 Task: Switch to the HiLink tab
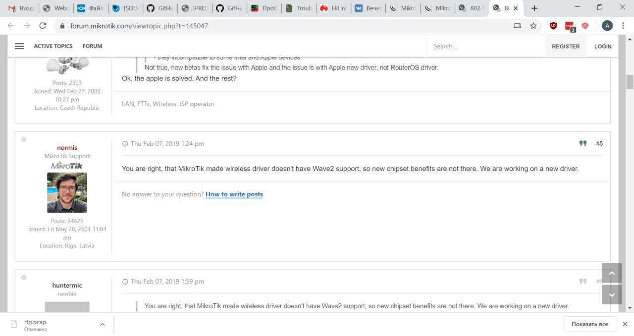pyautogui.click(x=333, y=8)
